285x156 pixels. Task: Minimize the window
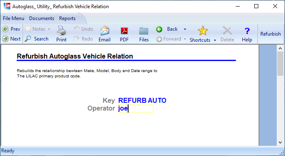(237, 6)
